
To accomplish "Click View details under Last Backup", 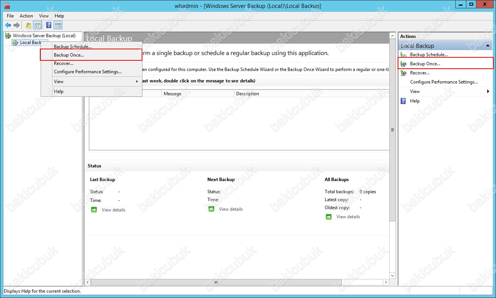I will coord(114,210).
